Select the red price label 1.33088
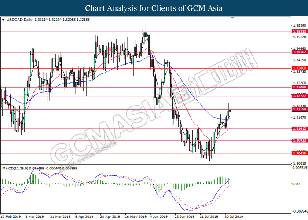 (x=300, y=87)
